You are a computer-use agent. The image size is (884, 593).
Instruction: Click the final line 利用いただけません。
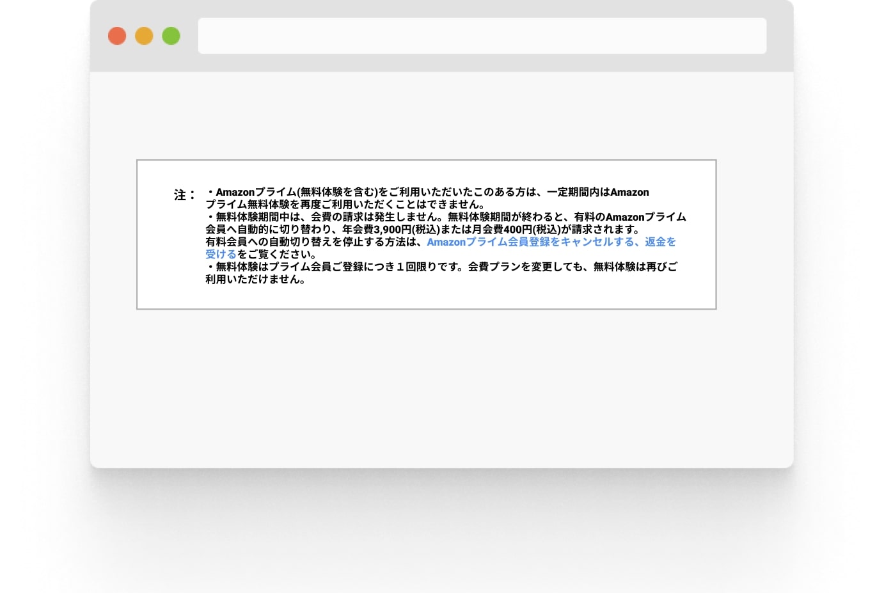pos(255,279)
